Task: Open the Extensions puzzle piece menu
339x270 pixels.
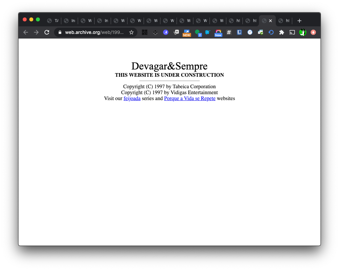Action: tap(281, 32)
